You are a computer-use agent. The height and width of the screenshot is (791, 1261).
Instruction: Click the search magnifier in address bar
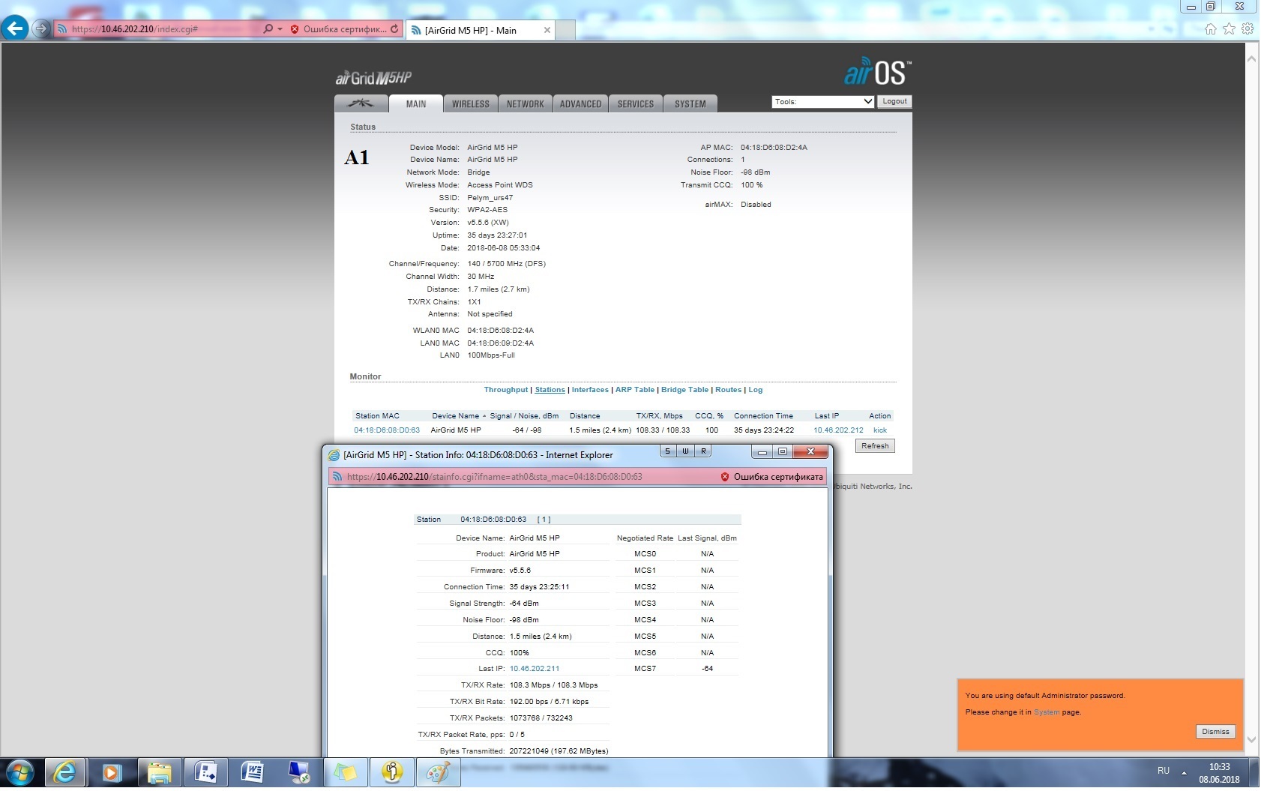click(268, 29)
